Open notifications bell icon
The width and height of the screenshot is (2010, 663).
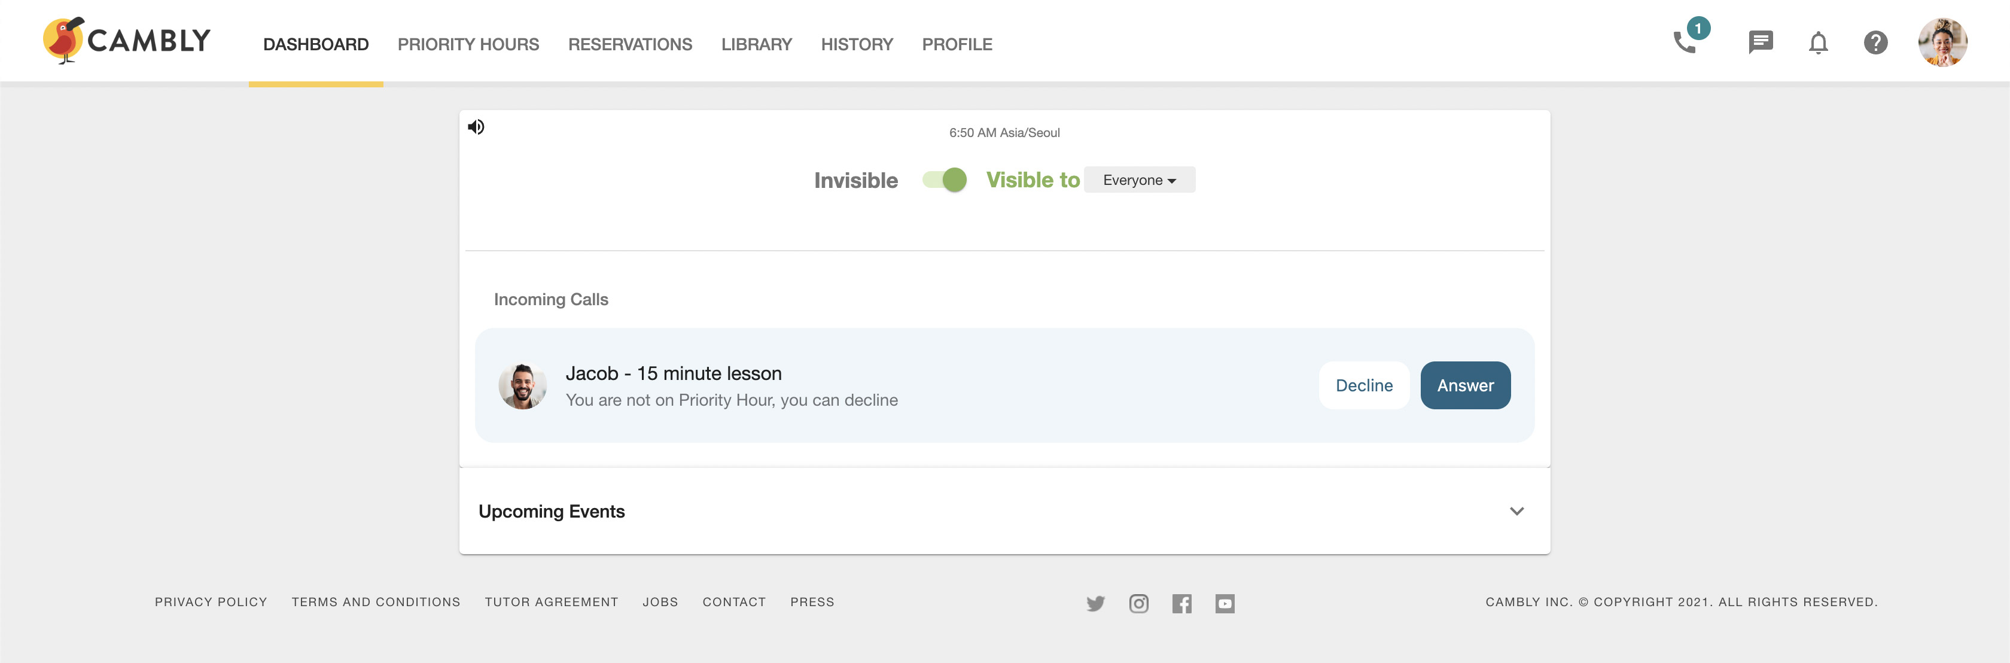point(1818,43)
